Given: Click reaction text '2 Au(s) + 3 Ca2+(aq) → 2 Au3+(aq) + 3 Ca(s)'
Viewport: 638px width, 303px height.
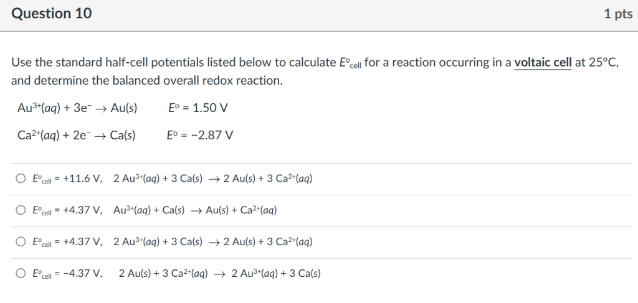Looking at the screenshot, I should pyautogui.click(x=219, y=274).
